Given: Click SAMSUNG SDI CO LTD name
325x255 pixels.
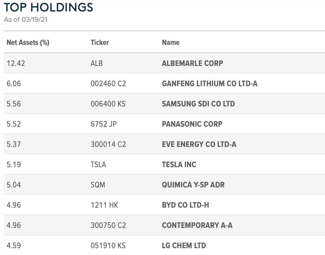Looking at the screenshot, I should (198, 104).
